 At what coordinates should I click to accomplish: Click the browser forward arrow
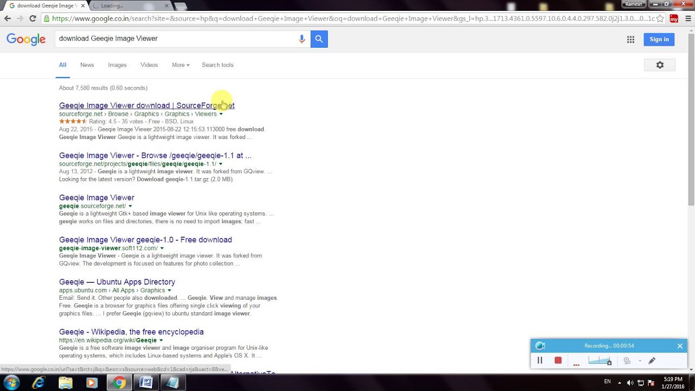pyautogui.click(x=20, y=18)
